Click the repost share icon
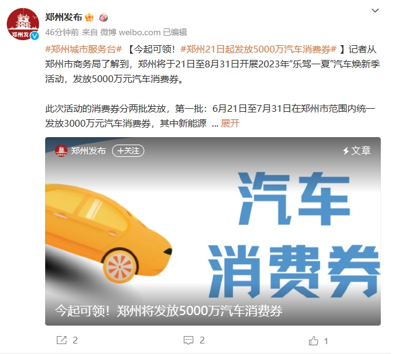Screen dimensions: 395x354 pyautogui.click(x=61, y=340)
